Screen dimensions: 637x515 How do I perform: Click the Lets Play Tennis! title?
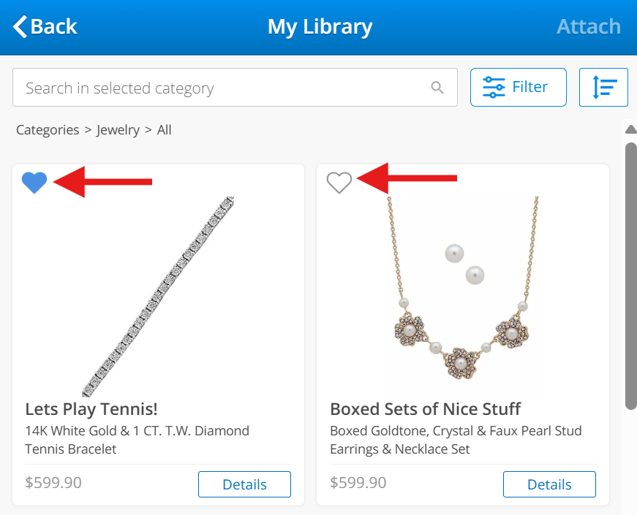(91, 408)
